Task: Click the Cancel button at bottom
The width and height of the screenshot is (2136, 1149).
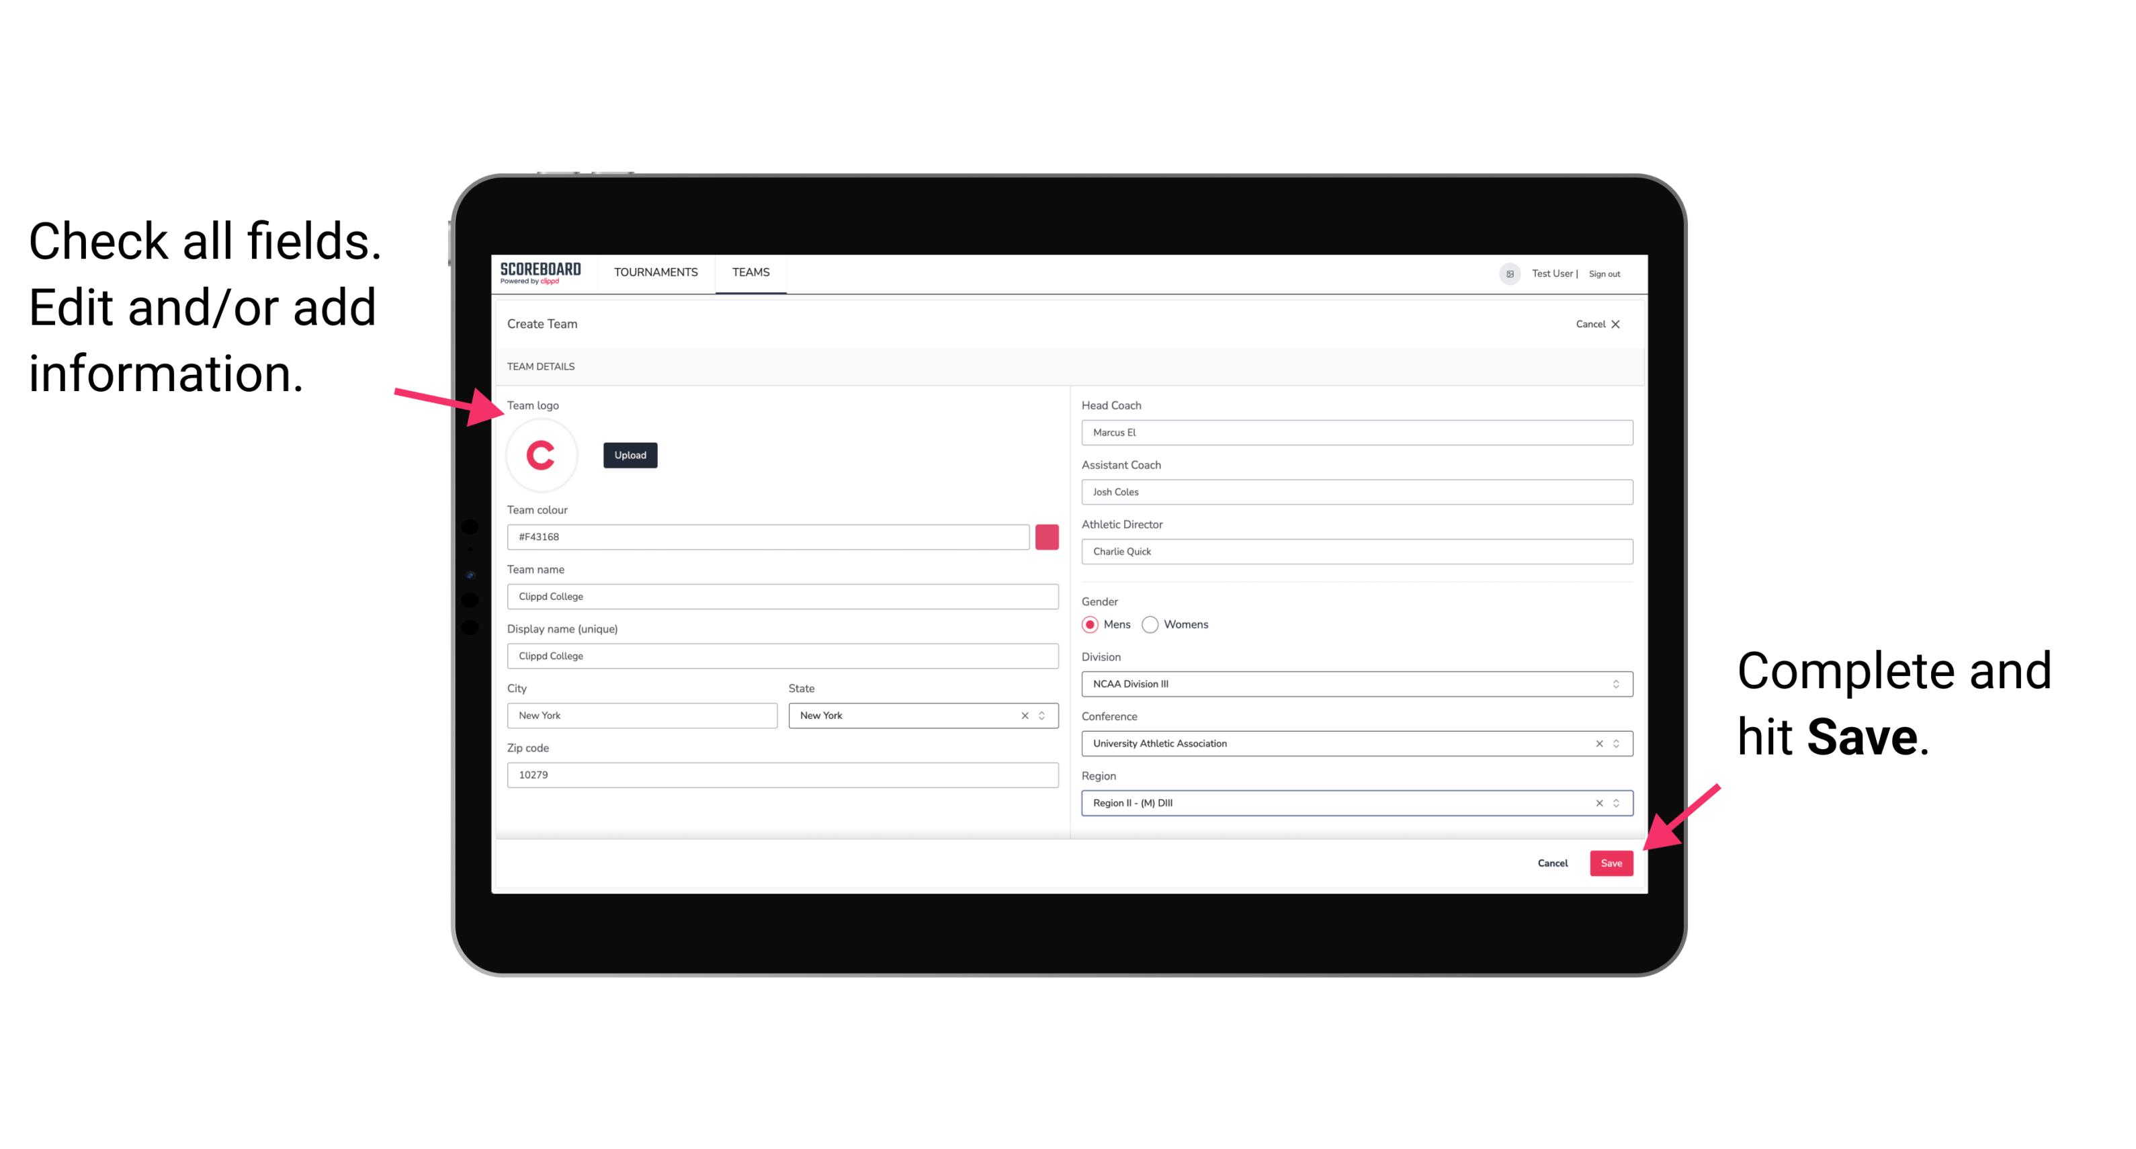Action: coord(1553,861)
